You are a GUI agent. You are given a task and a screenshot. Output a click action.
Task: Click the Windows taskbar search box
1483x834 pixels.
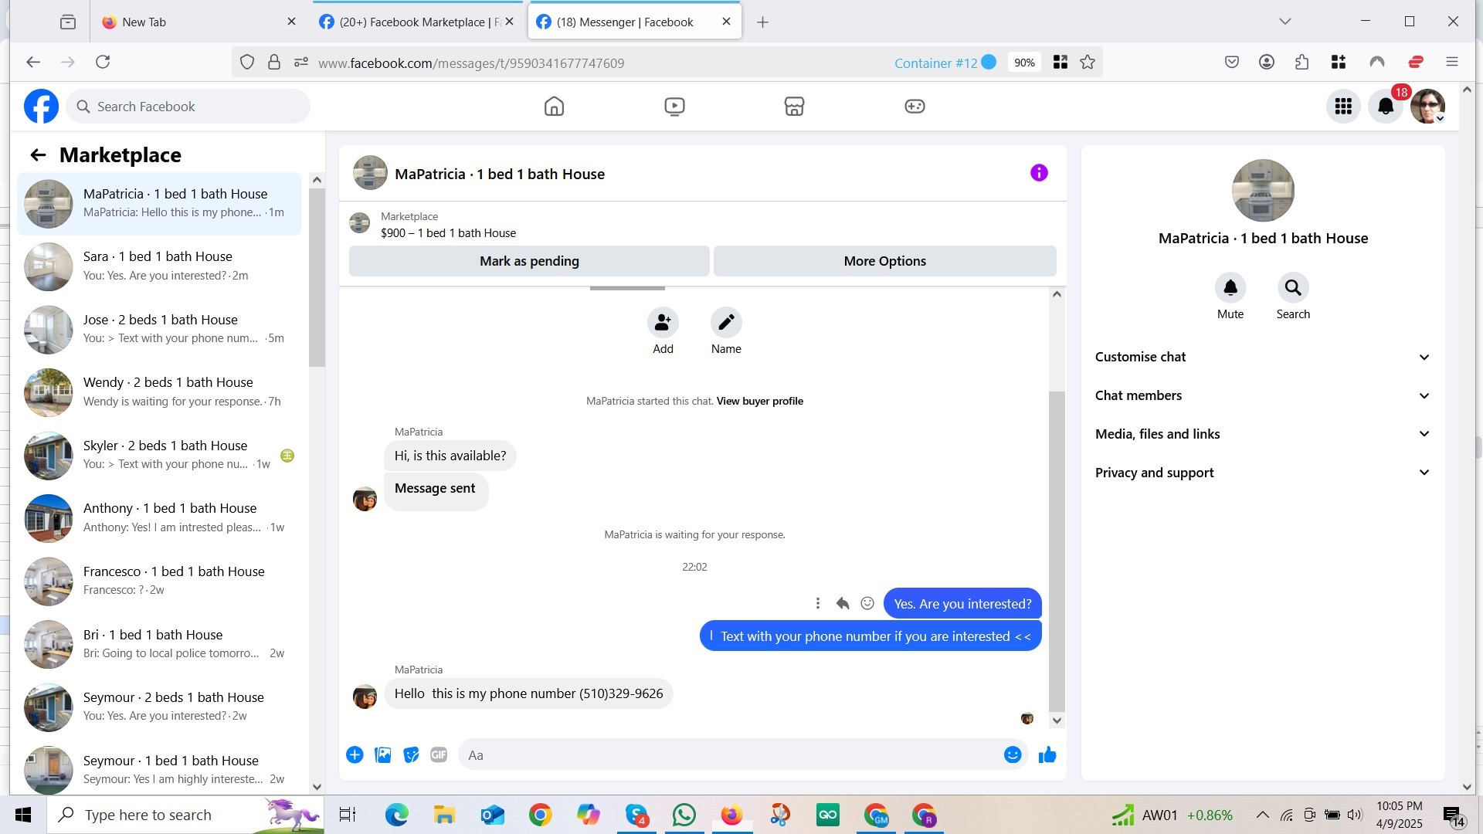pos(185,815)
